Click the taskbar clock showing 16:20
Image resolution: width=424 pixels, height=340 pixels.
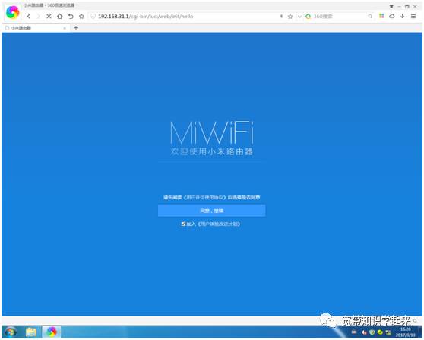tap(406, 332)
